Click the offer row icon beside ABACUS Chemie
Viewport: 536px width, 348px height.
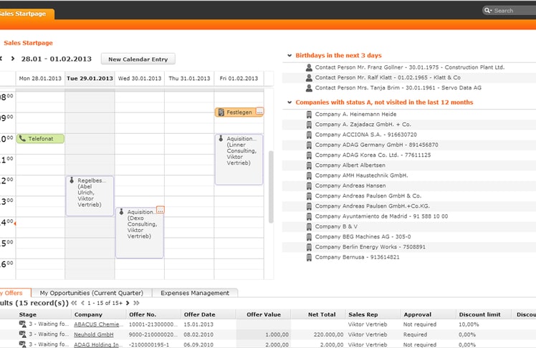pos(22,324)
